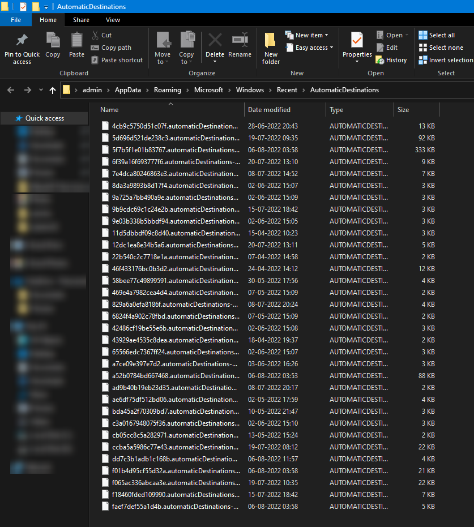Click Paste shortcut command
Screen dimensions: 474x527
[x=117, y=60]
